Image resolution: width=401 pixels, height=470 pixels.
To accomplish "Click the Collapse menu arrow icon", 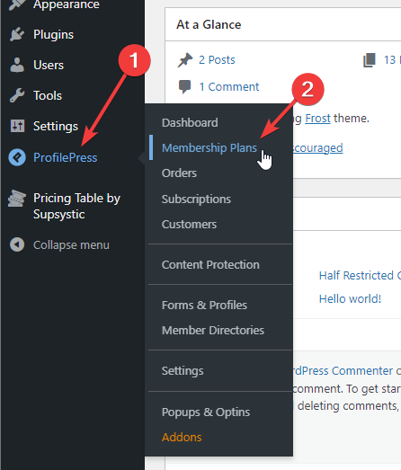I will [17, 244].
